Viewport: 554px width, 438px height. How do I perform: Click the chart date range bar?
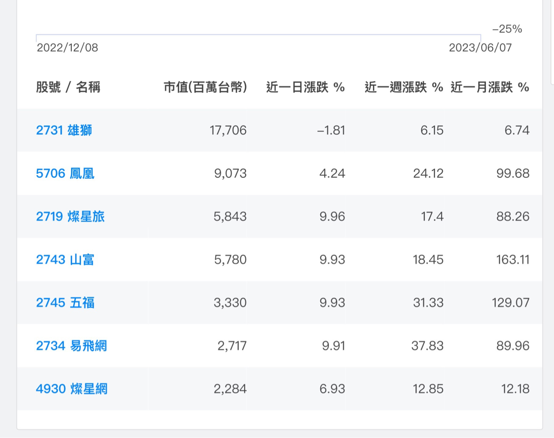point(258,35)
